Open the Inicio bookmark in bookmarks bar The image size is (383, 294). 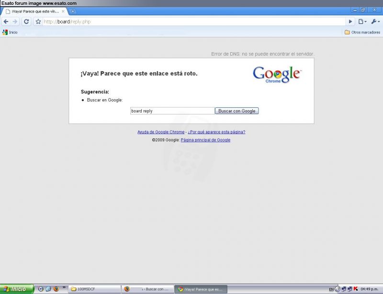coord(10,32)
